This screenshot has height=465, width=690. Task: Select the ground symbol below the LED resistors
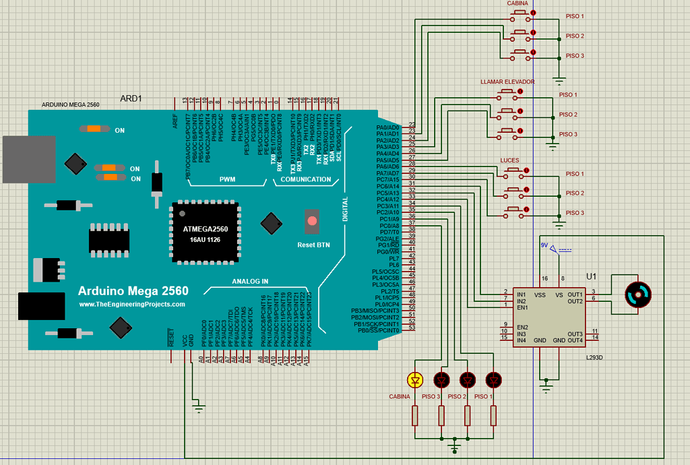point(453,446)
